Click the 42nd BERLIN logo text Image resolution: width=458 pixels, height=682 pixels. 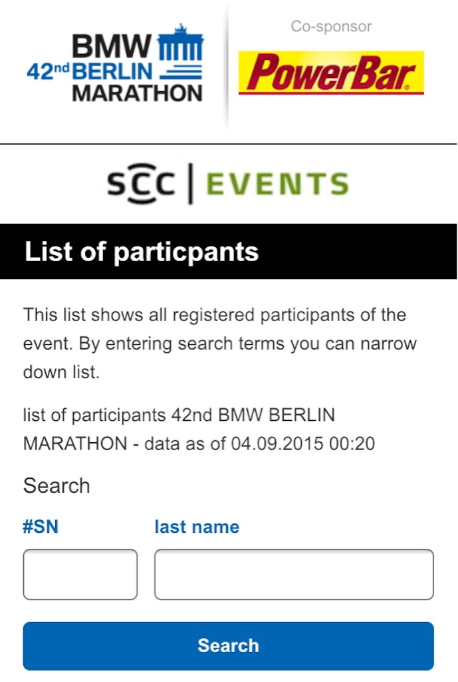point(90,72)
